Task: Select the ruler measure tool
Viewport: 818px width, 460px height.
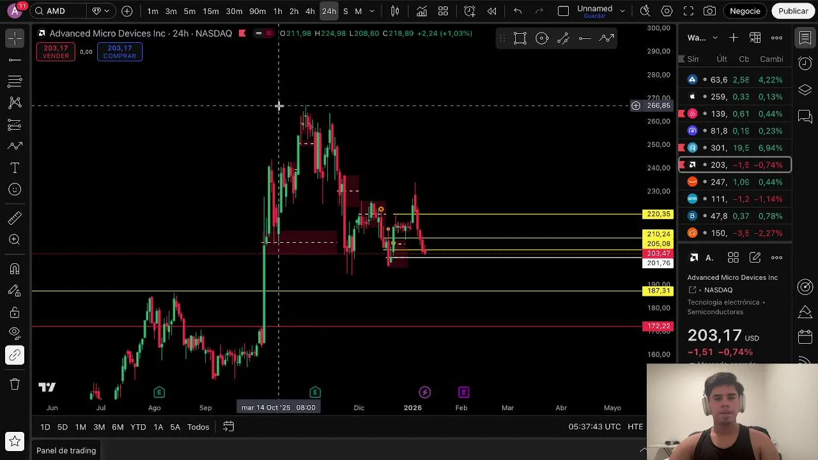Action: [15, 218]
